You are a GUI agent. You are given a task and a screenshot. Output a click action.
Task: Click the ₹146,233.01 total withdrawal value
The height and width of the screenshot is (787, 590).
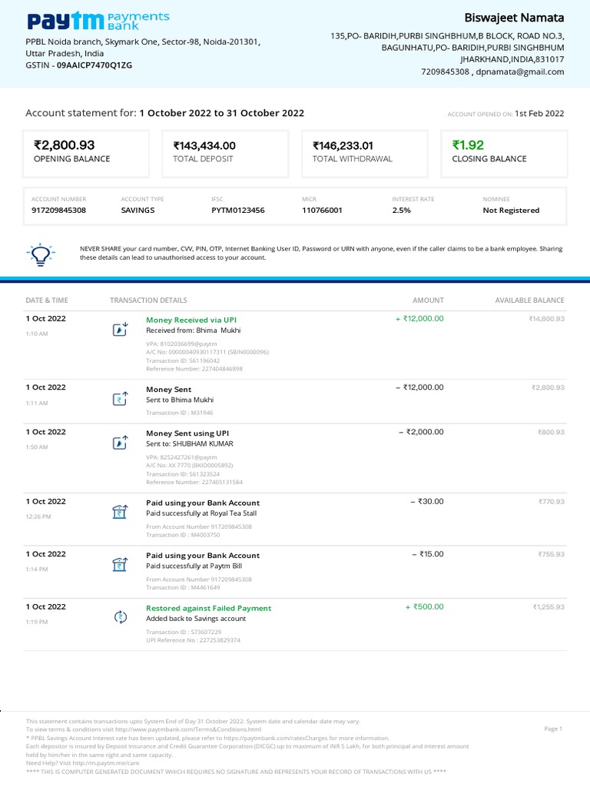click(343, 145)
